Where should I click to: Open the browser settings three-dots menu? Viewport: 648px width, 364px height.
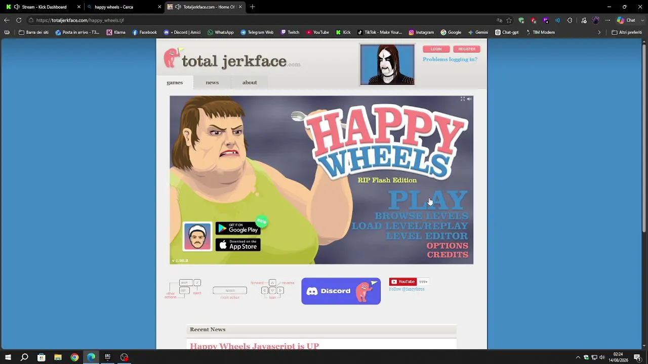608,20
